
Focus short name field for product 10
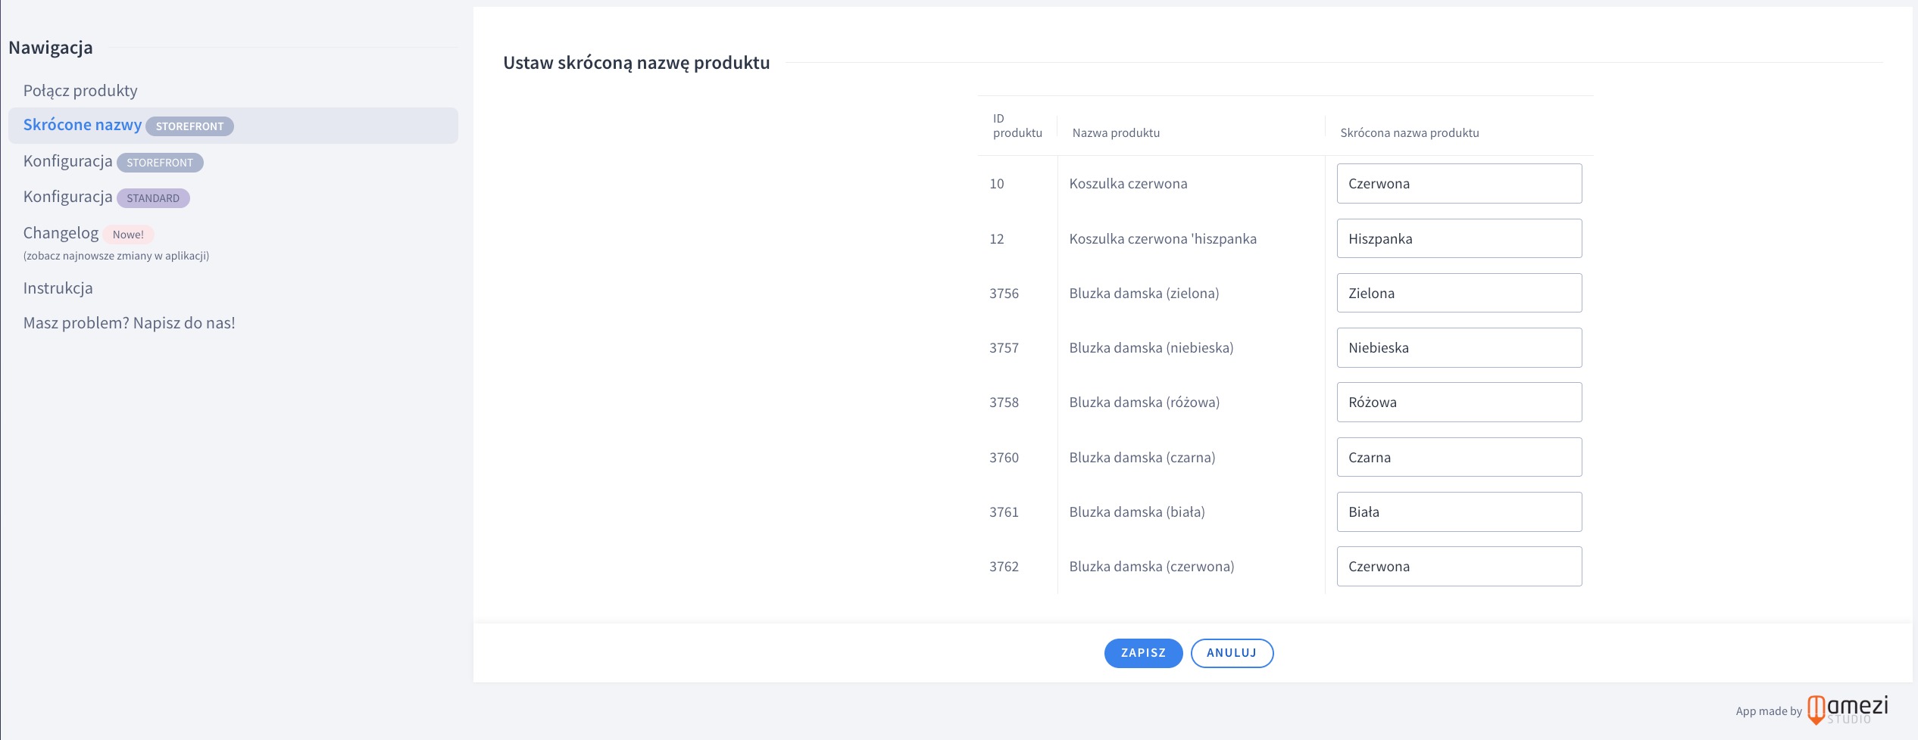(1458, 184)
